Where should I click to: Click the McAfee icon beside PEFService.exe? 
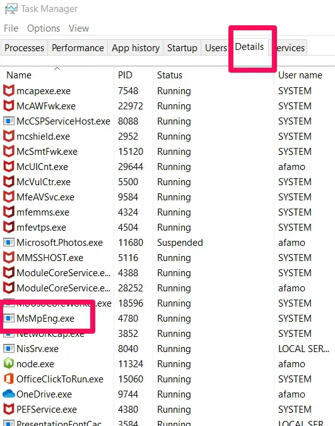click(x=9, y=409)
